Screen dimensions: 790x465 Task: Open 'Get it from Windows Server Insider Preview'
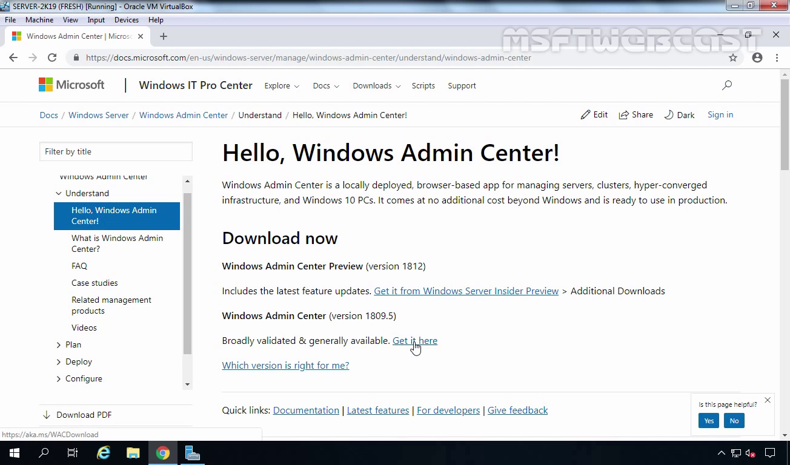[x=466, y=291]
